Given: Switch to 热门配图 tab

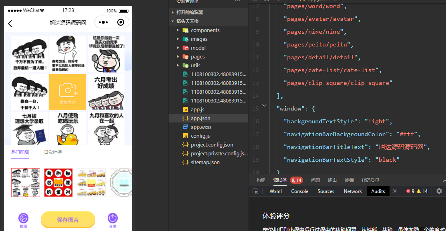Looking at the screenshot, I should point(20,152).
